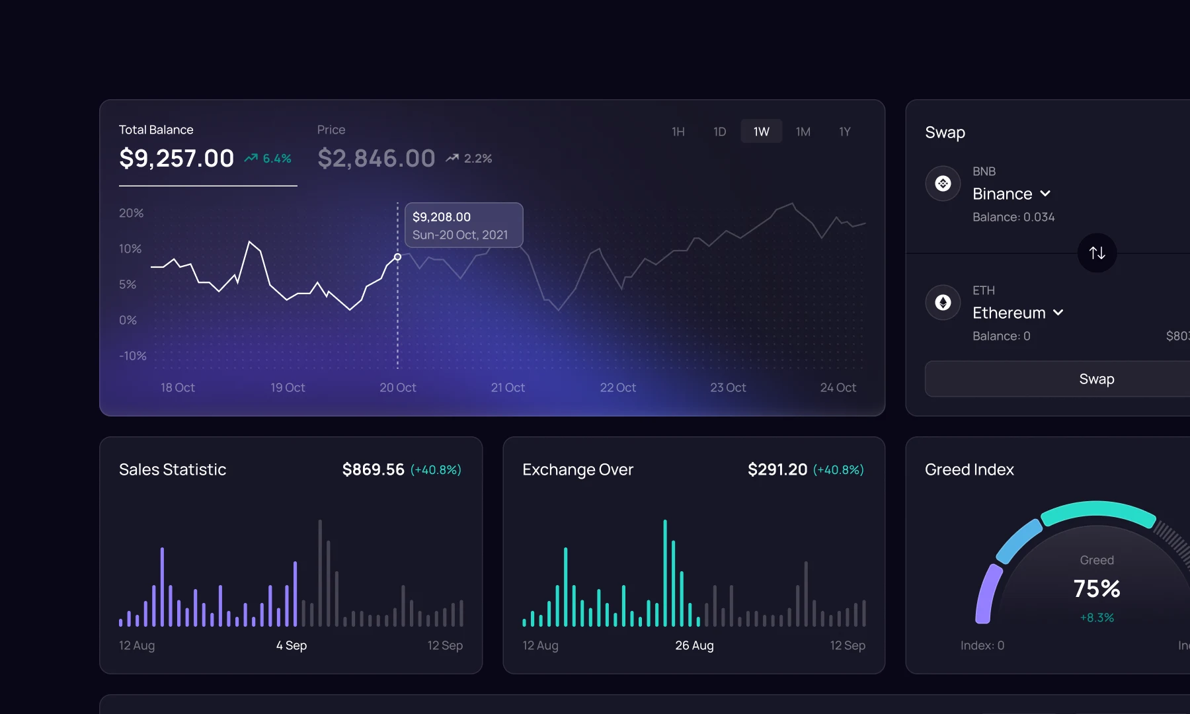Screen dimensions: 1190x714
Task: Click the Total Balance trend arrow icon
Action: click(x=251, y=158)
